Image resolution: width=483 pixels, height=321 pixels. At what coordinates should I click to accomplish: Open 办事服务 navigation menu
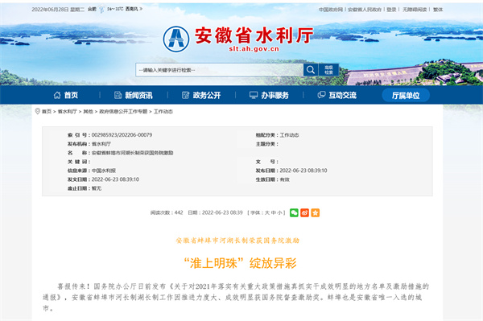(269, 95)
